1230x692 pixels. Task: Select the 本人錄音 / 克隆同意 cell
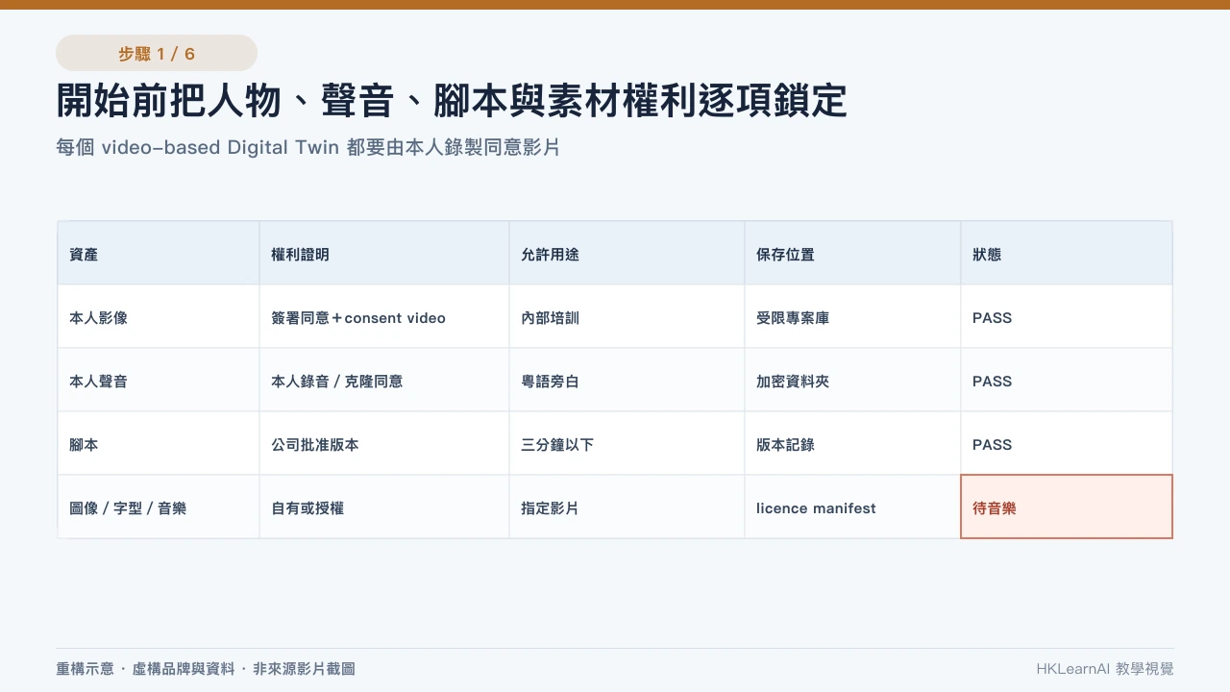click(x=384, y=381)
